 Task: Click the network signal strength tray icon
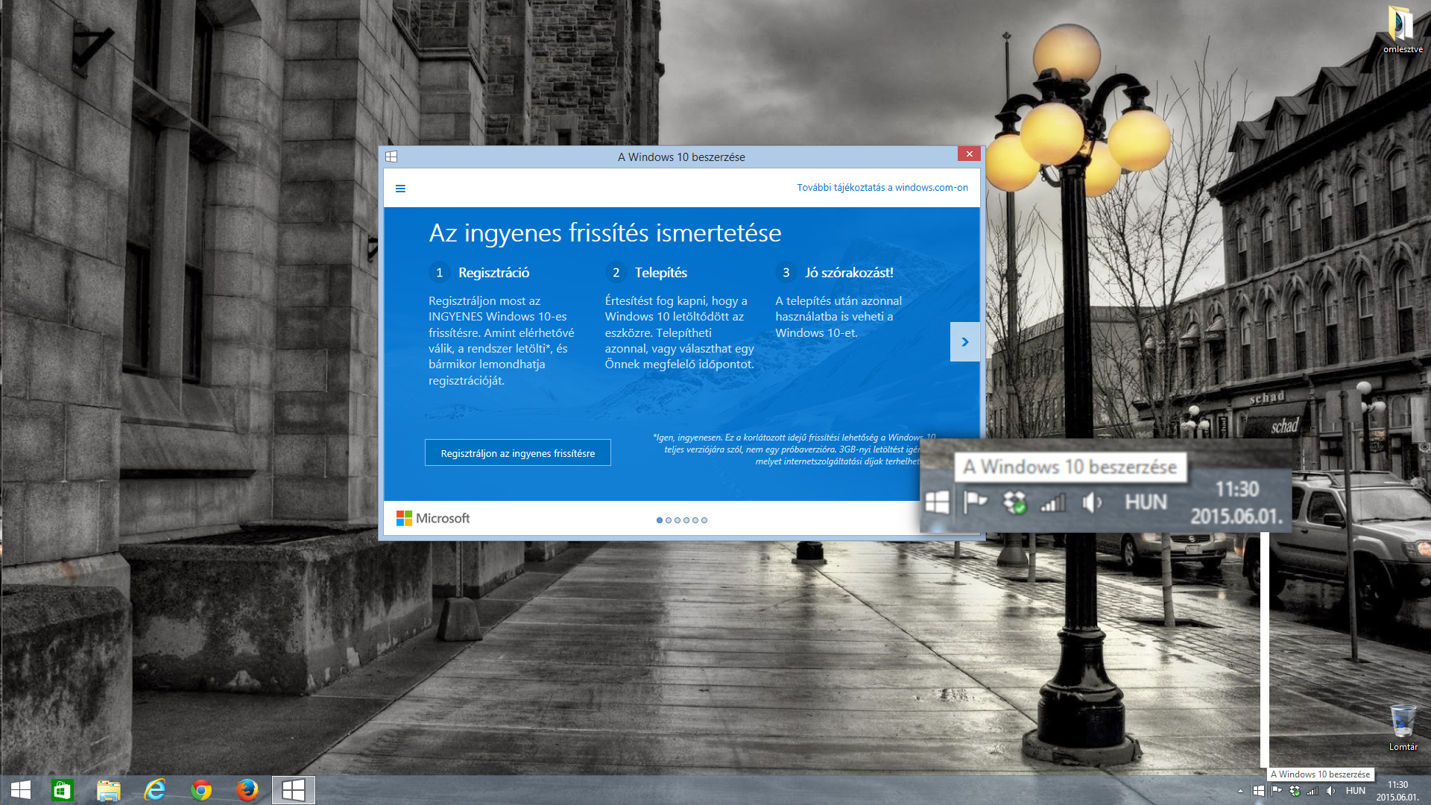click(1312, 791)
